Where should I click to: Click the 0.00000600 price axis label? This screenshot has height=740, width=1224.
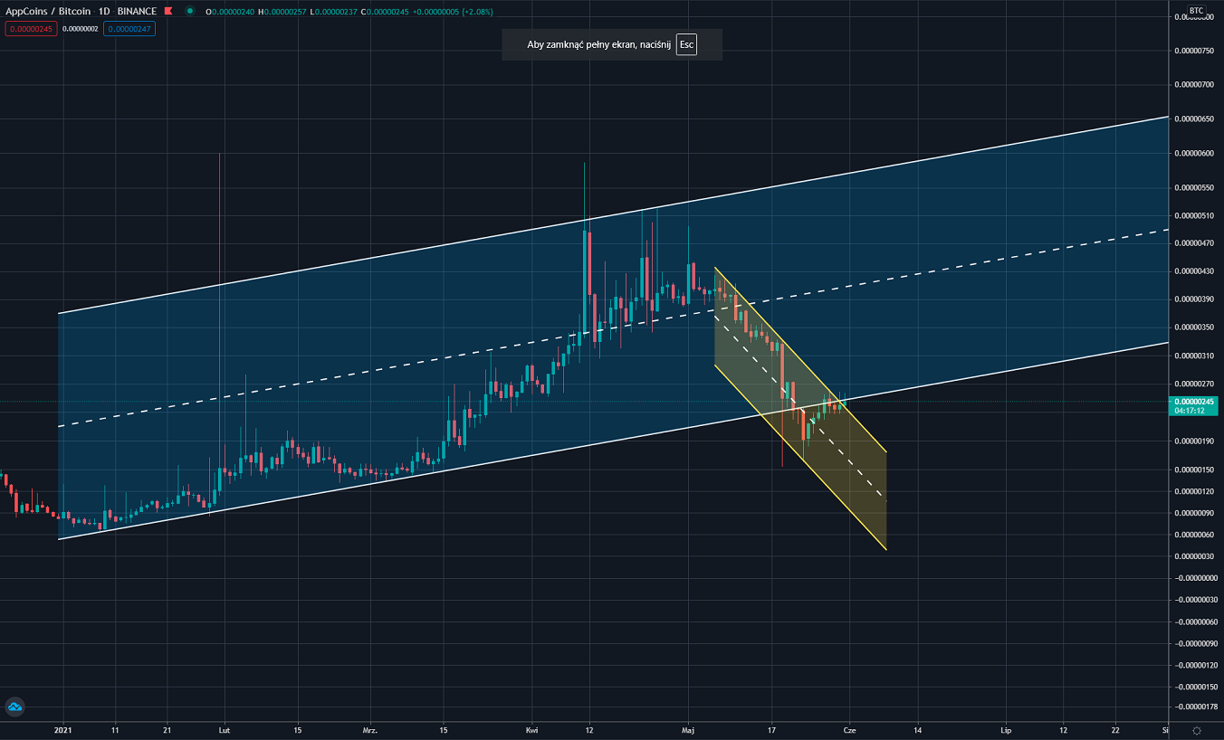pyautogui.click(x=1192, y=154)
